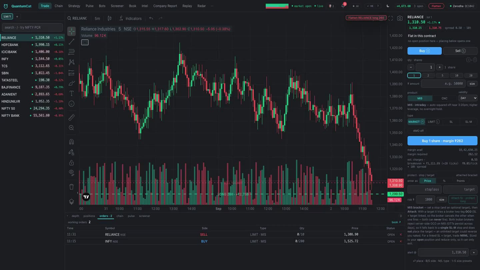Open the 5m timeframe selector

(x=97, y=18)
